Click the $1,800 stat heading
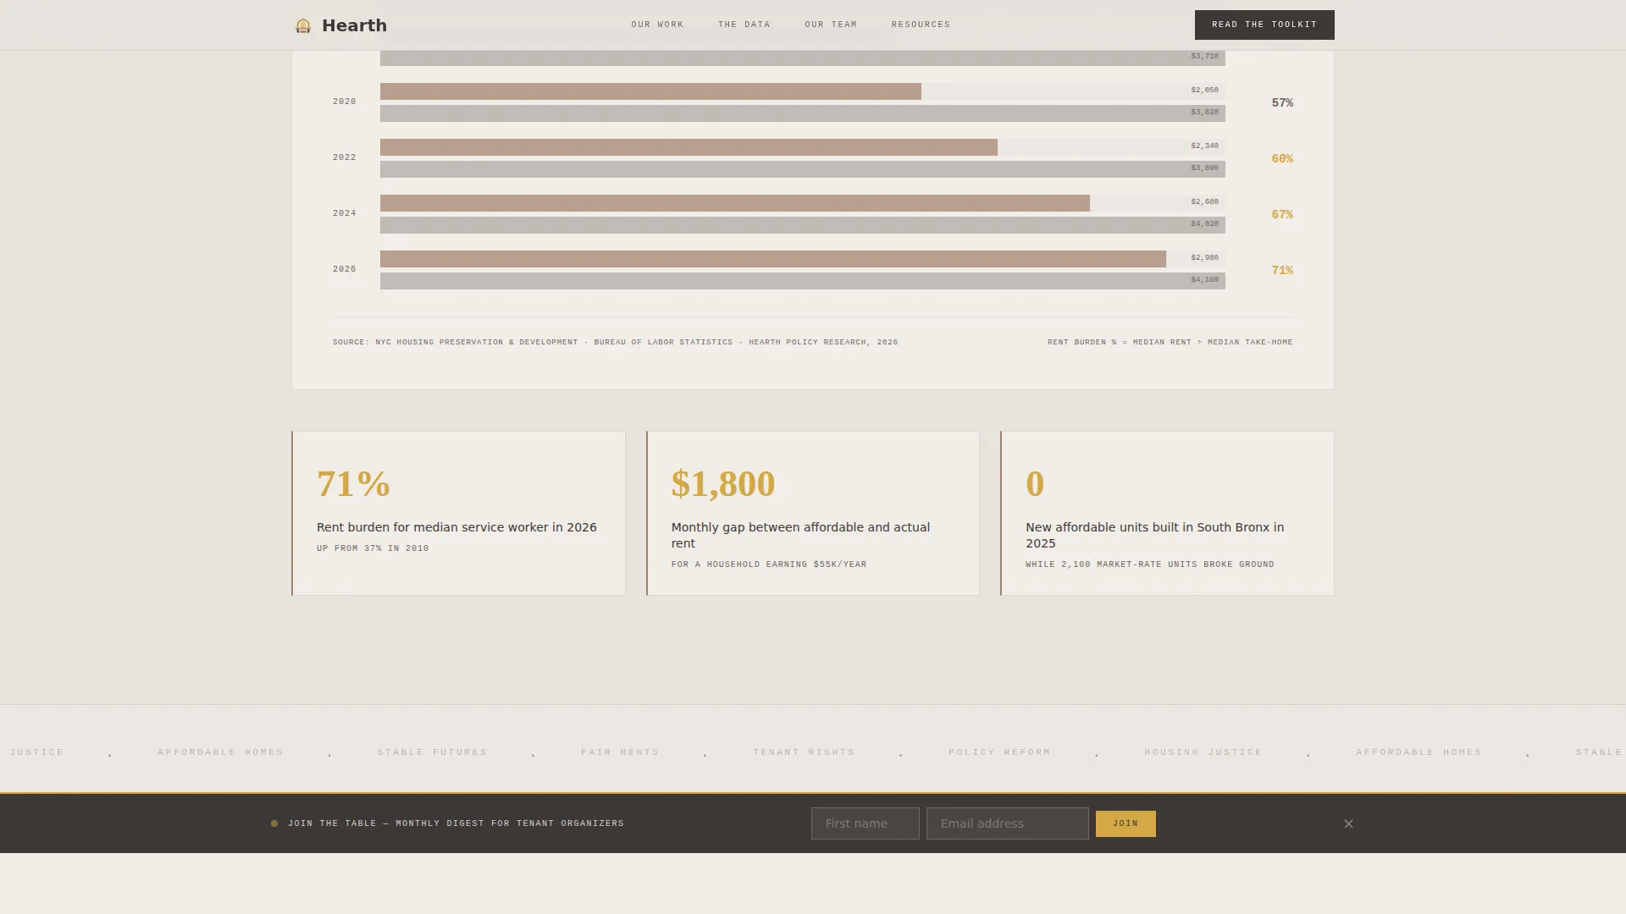Image resolution: width=1626 pixels, height=914 pixels. pos(723,483)
